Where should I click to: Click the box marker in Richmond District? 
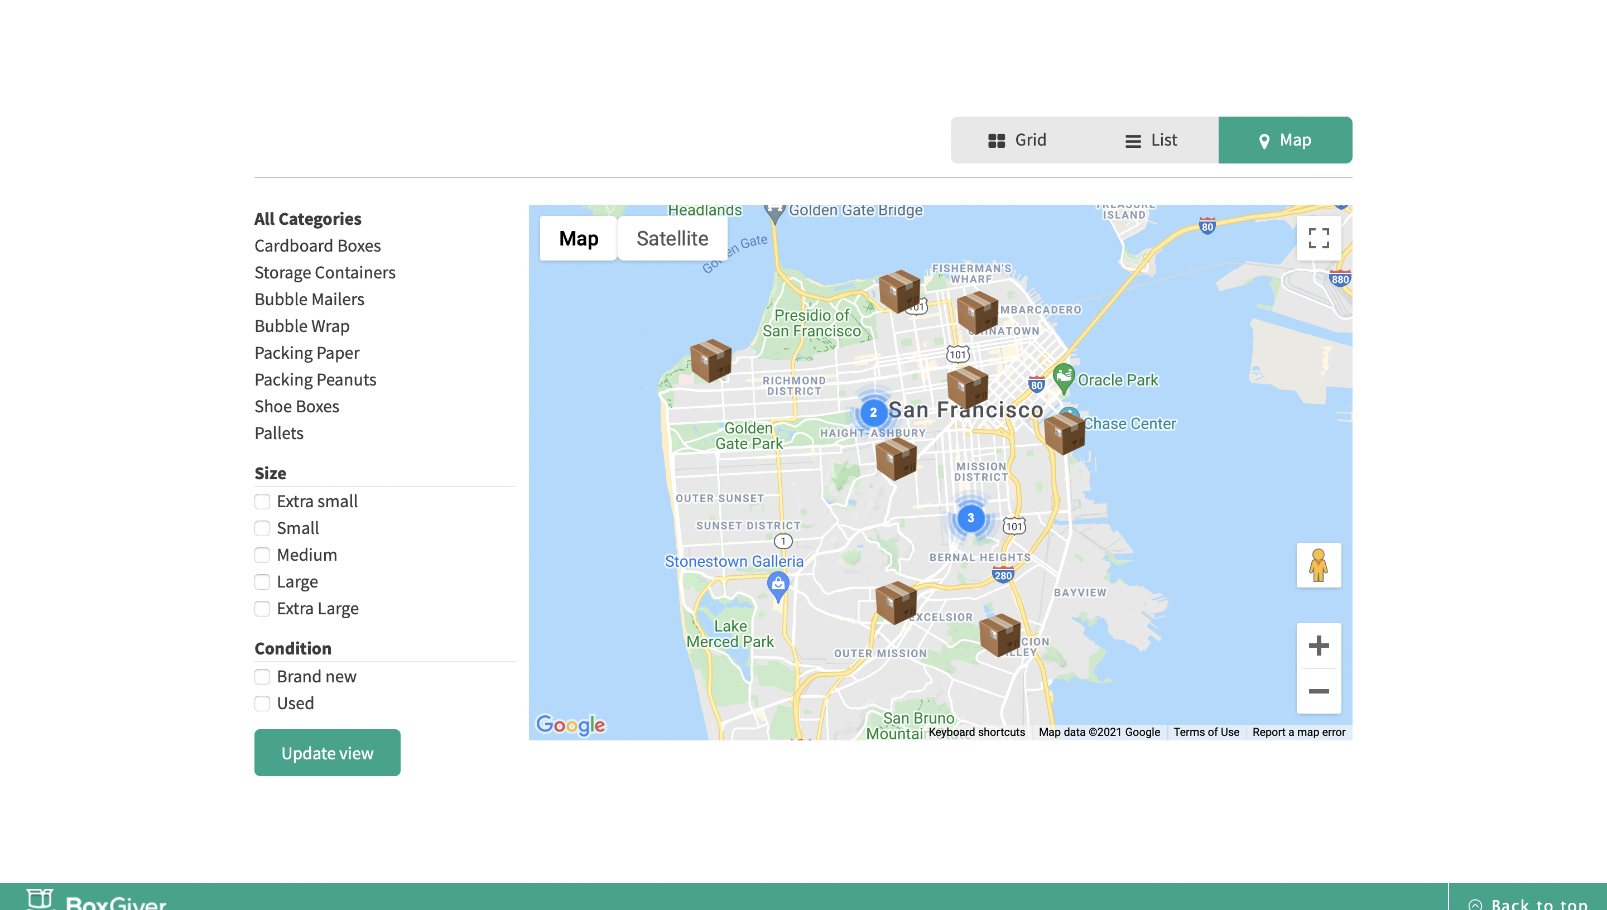(x=711, y=360)
